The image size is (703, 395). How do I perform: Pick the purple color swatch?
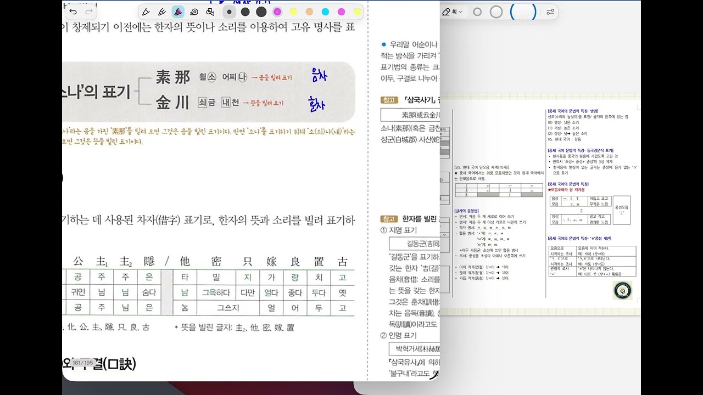tap(277, 12)
